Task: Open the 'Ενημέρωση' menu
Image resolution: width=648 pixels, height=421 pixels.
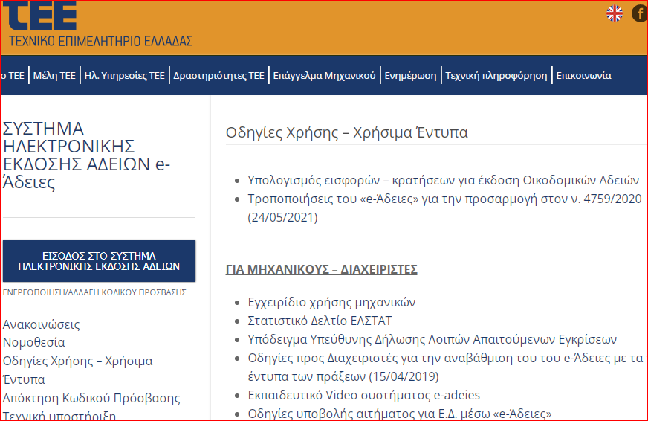Action: (410, 76)
